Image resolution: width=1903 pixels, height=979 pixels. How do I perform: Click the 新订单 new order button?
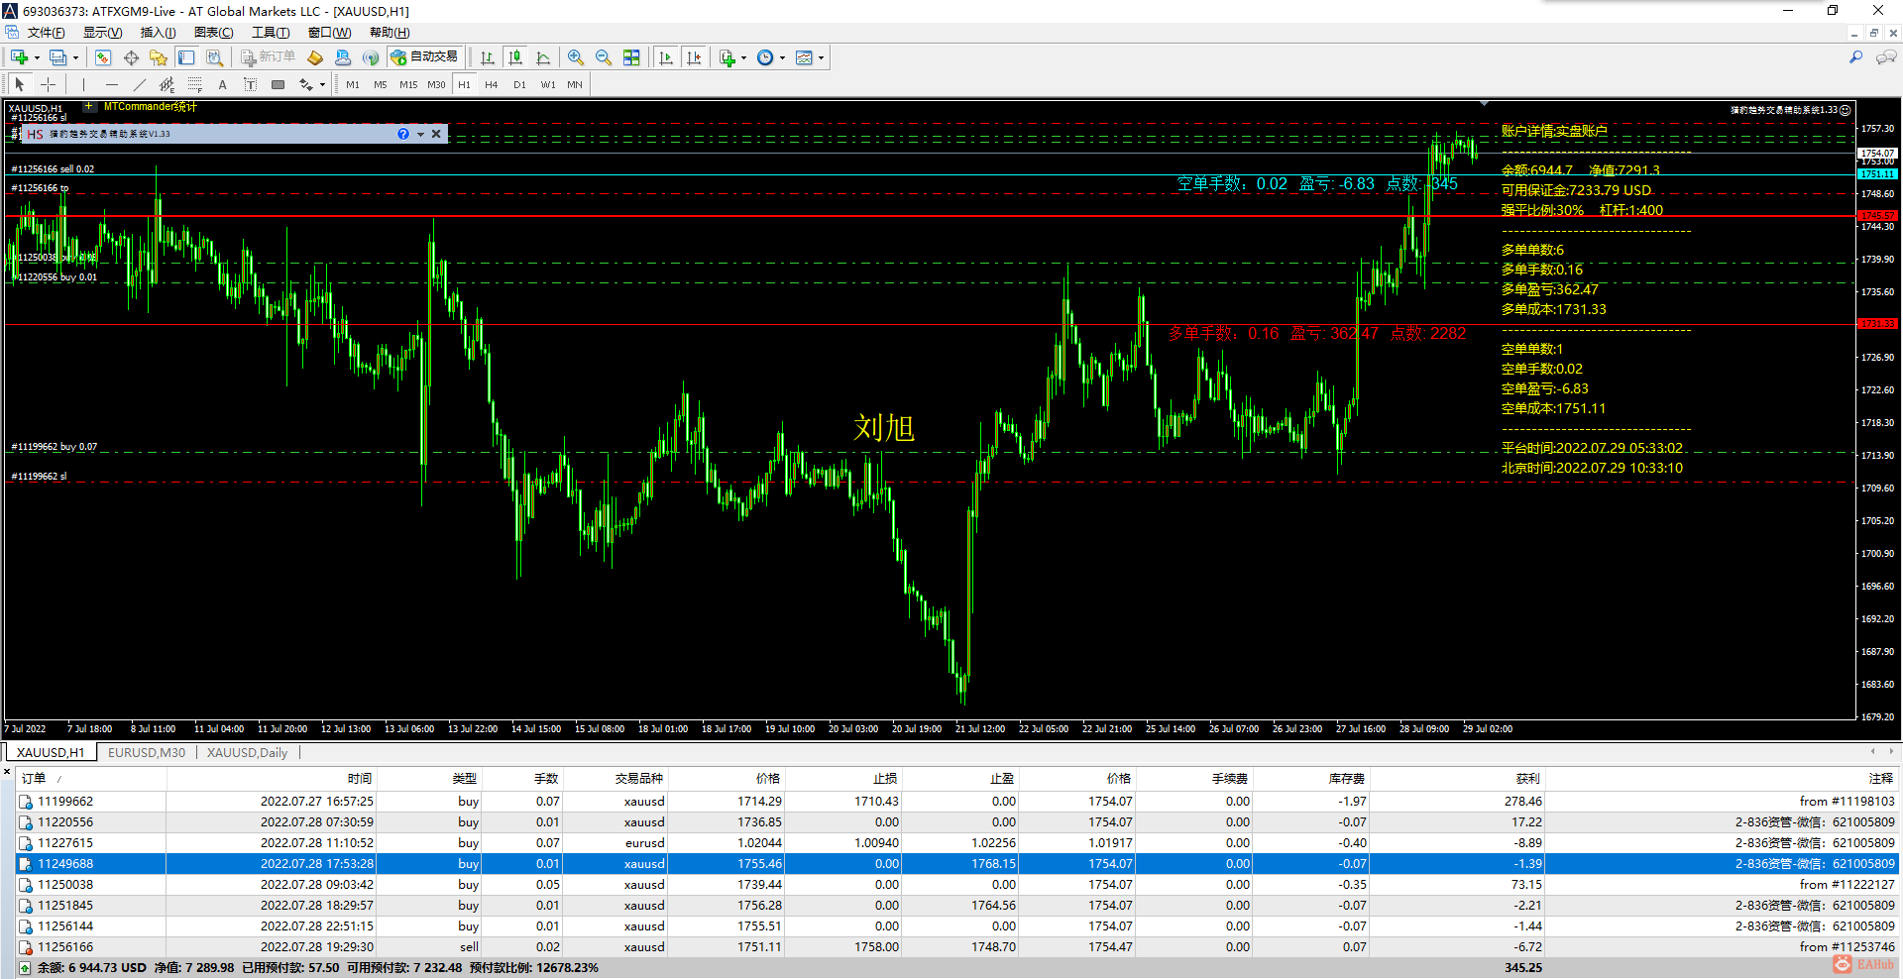click(268, 57)
